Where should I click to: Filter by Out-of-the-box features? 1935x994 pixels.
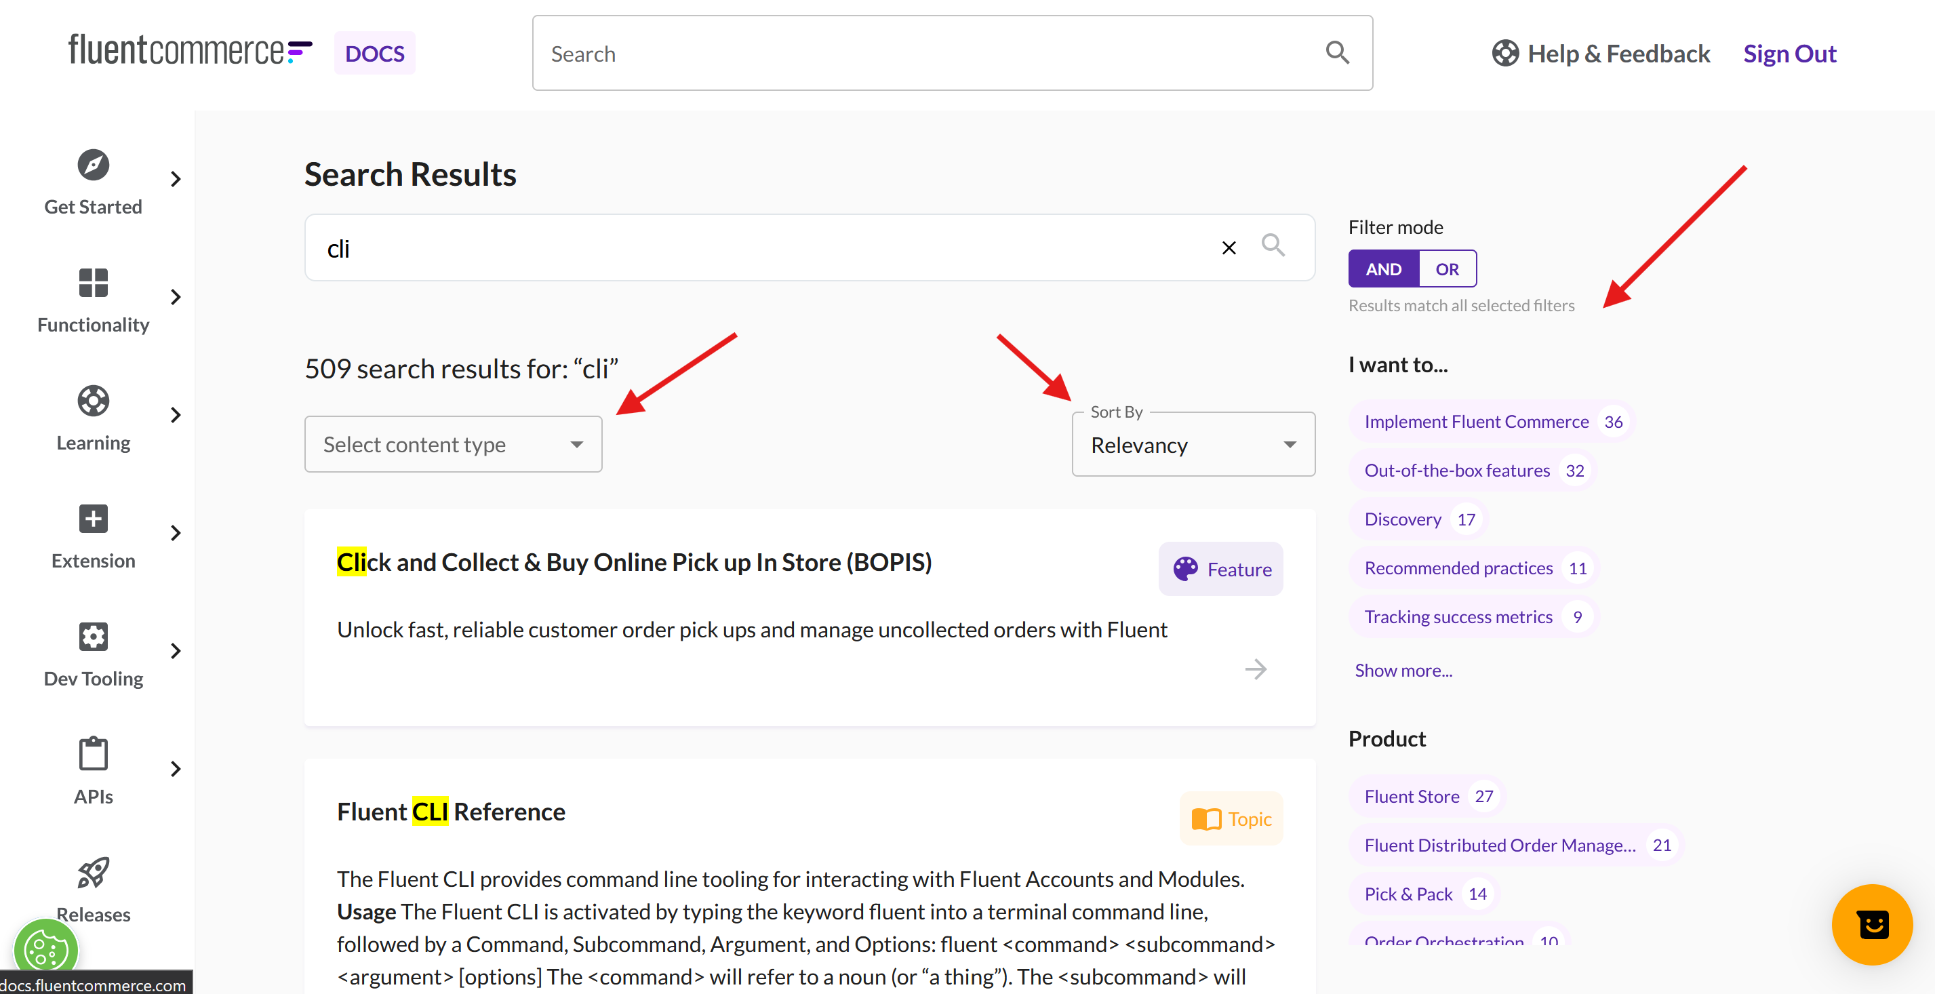pos(1473,471)
